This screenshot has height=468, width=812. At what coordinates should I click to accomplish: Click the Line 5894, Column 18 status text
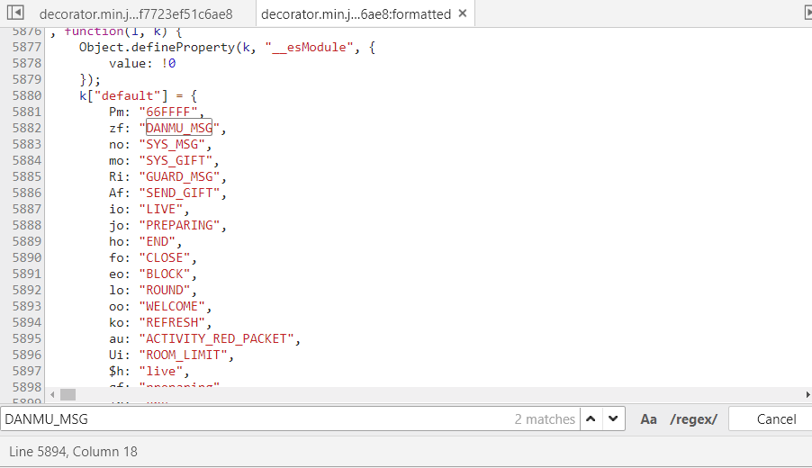(x=73, y=452)
